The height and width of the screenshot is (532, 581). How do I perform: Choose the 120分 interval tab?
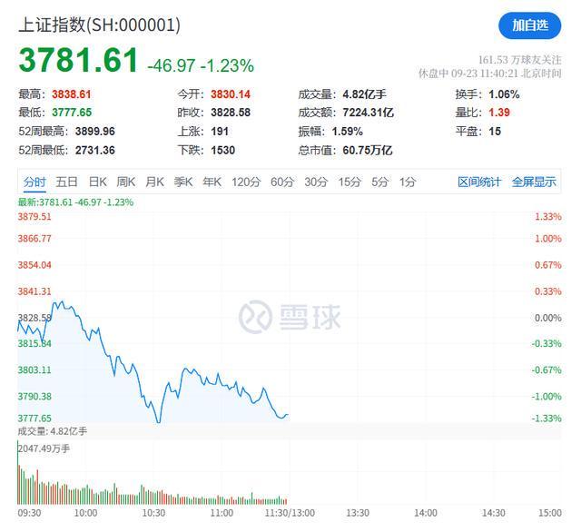[x=246, y=182]
